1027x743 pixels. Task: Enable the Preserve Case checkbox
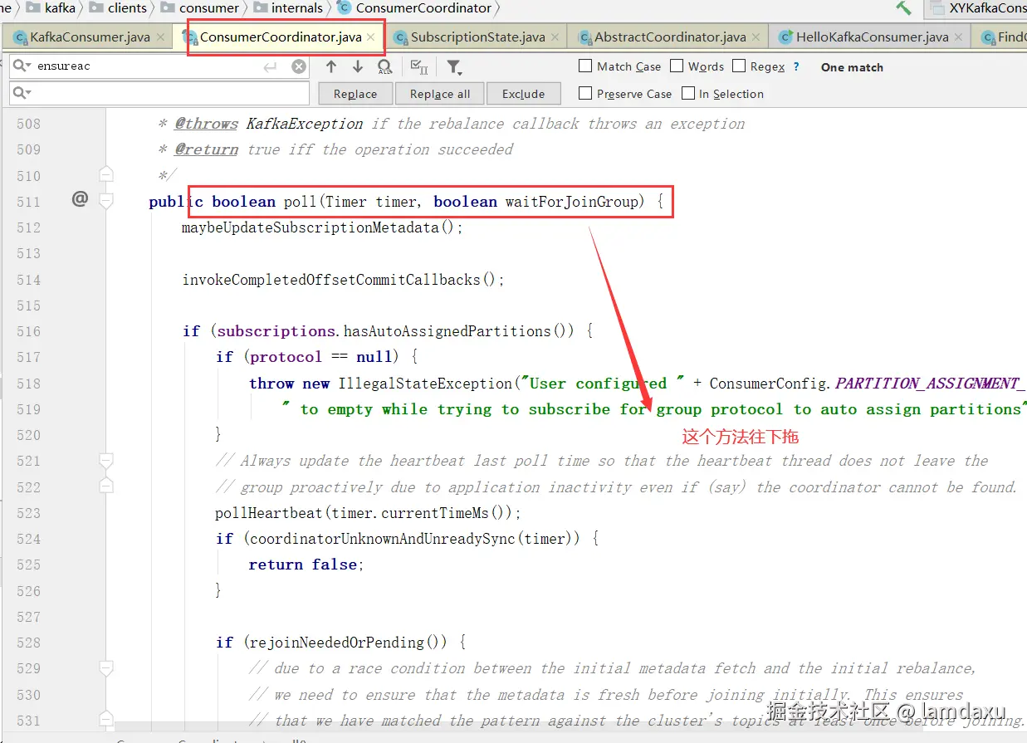tap(585, 93)
